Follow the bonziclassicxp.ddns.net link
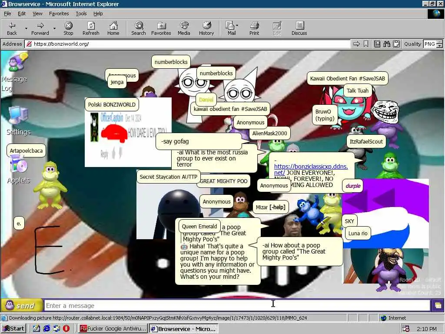The height and width of the screenshot is (334, 445). [311, 170]
